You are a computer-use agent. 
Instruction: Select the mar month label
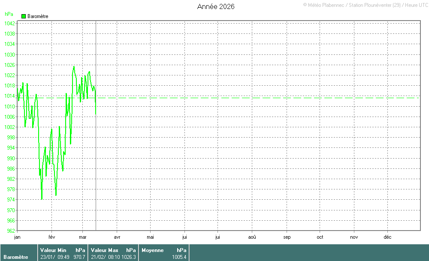click(83, 237)
